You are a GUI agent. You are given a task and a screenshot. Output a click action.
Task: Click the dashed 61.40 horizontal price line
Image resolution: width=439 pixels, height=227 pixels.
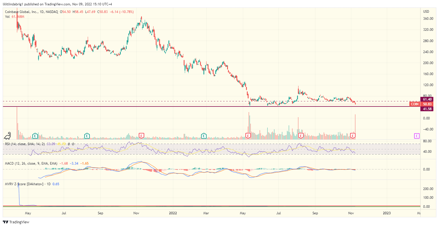click(197, 100)
